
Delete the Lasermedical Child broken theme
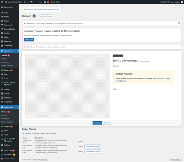(x=80, y=142)
